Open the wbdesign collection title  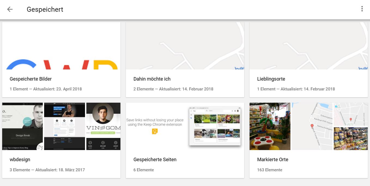coord(20,160)
